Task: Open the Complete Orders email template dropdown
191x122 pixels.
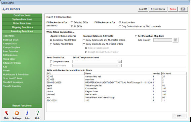Action: tap(120, 62)
